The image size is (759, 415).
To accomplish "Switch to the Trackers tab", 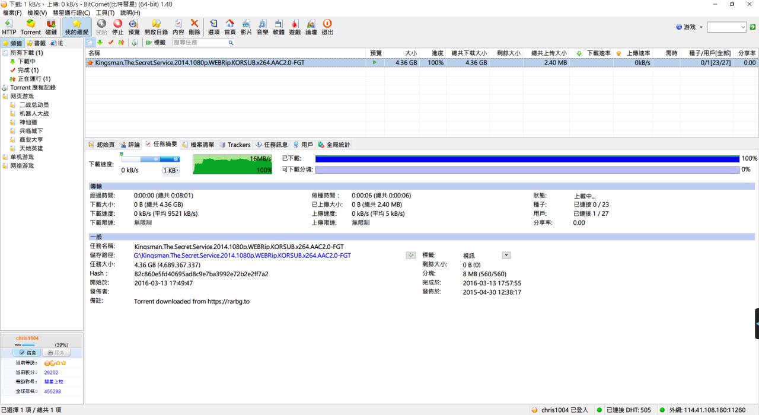I will pos(235,145).
